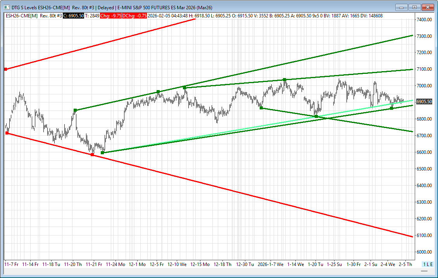Viewport: 438px width, 278px height.
Task: Select green anchor at the January price peak
Action: (x=285, y=80)
